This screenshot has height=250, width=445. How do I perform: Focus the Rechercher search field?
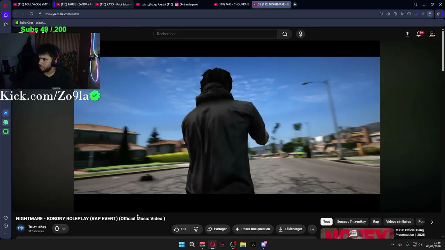pyautogui.click(x=215, y=34)
